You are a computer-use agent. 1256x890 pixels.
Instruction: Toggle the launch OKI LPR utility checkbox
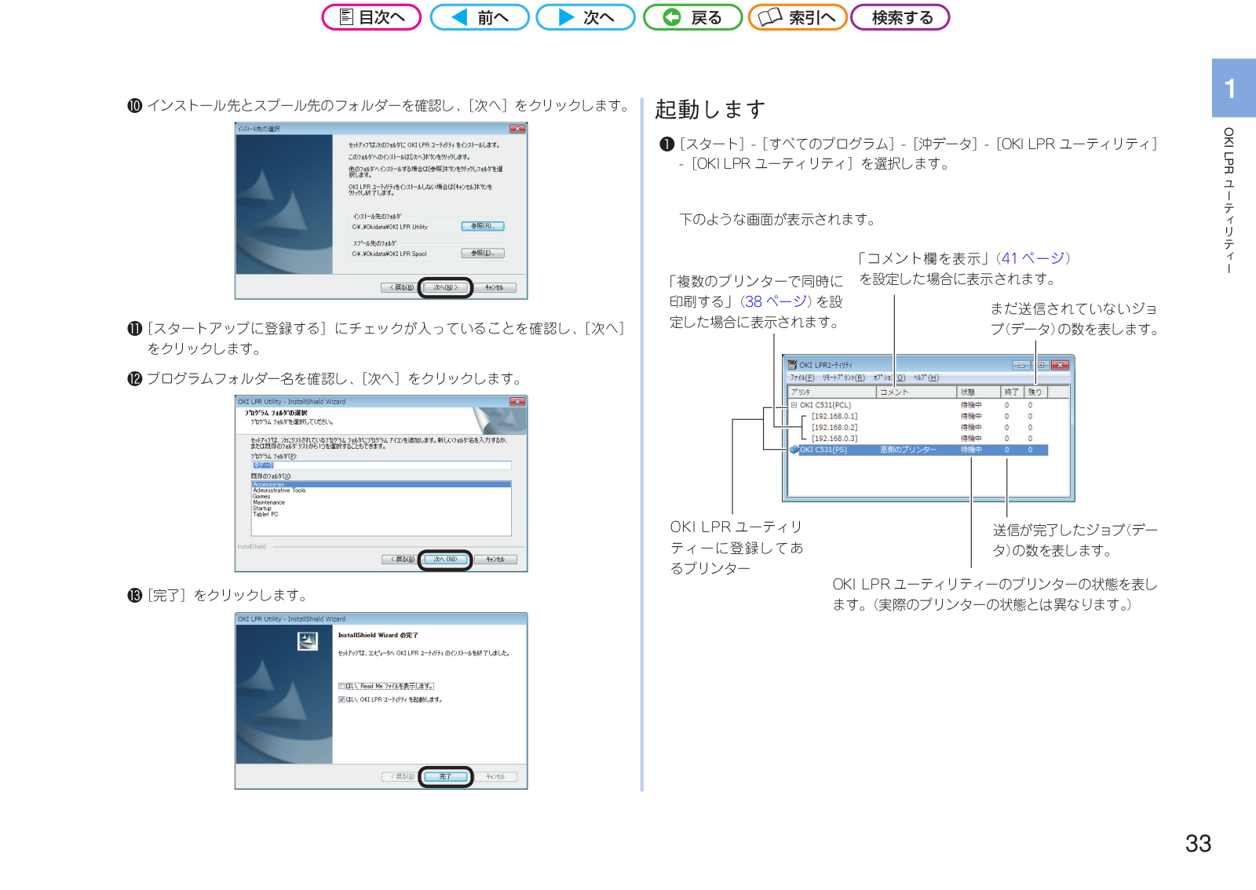coord(342,699)
